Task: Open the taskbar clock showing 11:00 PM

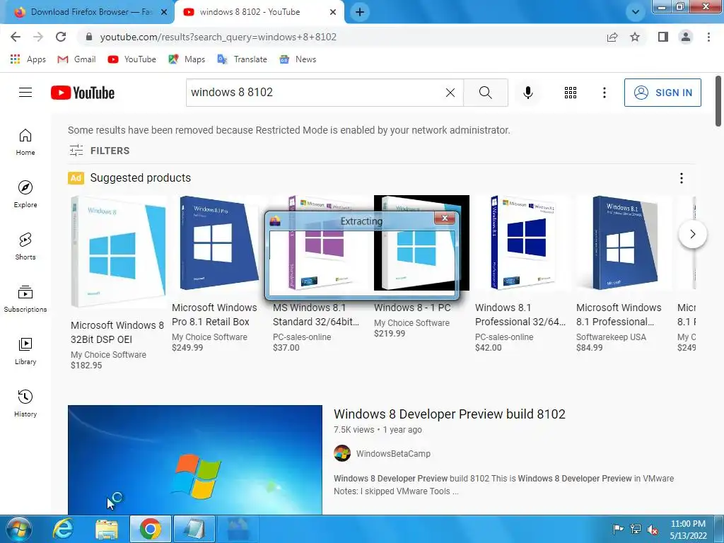Action: pyautogui.click(x=688, y=530)
